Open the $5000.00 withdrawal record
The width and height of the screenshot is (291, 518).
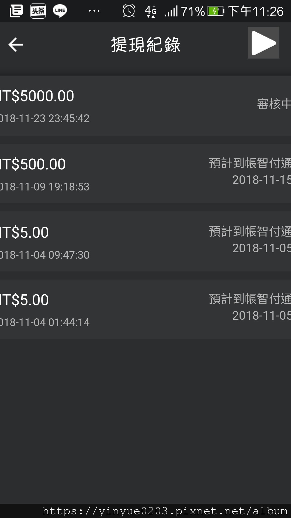[x=145, y=105]
